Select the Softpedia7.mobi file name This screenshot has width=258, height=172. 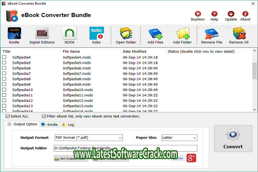point(77,73)
